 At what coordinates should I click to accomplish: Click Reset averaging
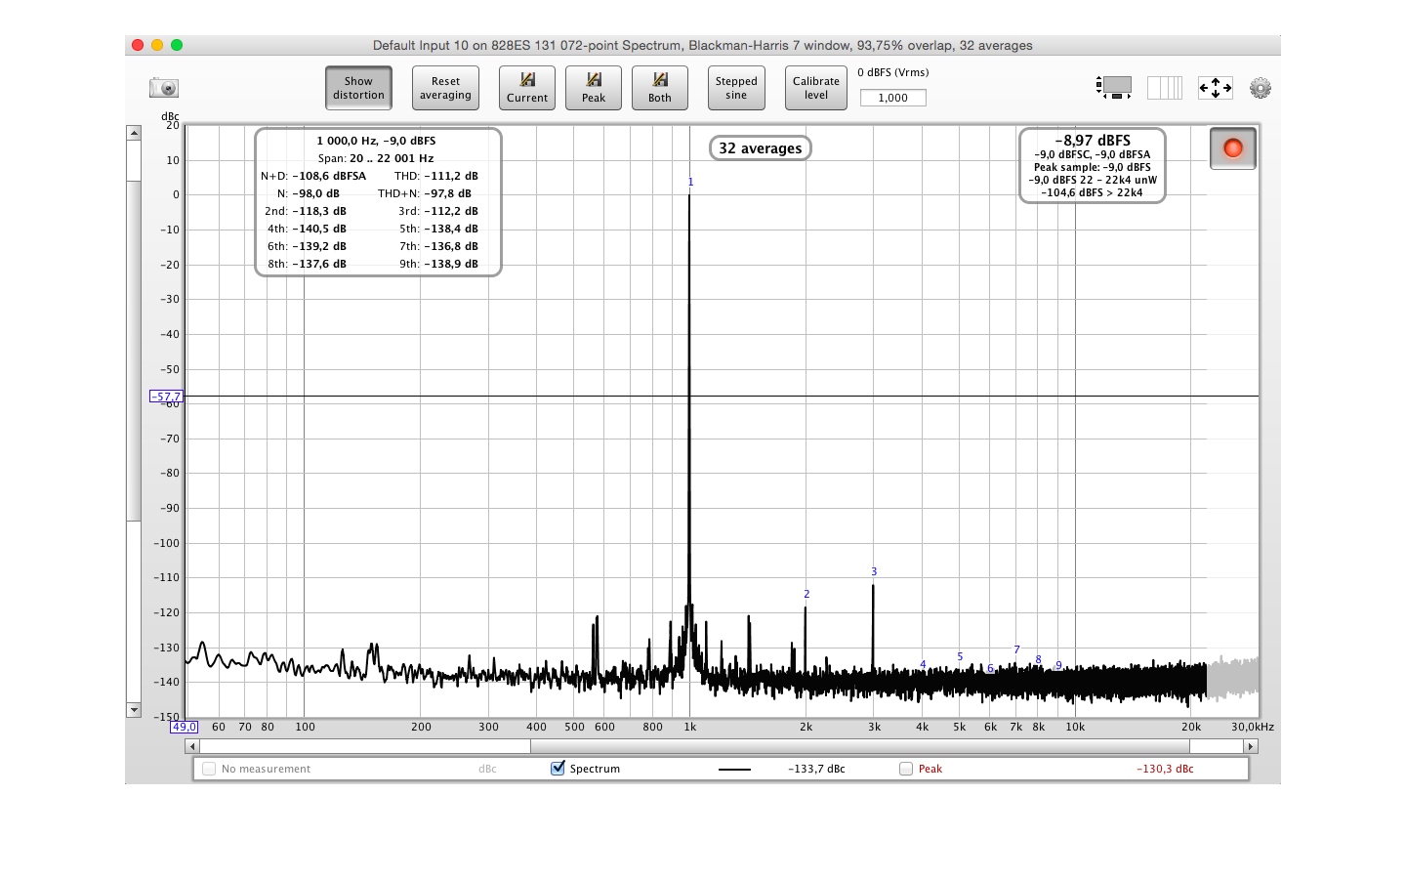pyautogui.click(x=445, y=88)
